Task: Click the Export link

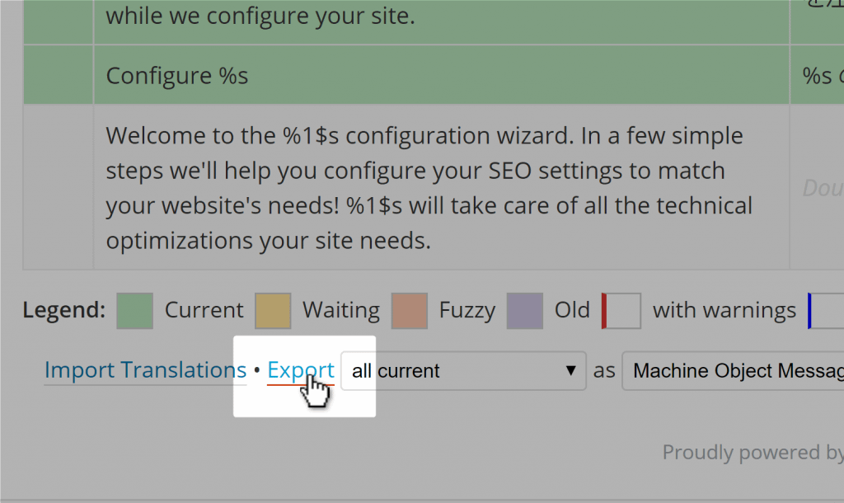Action: coord(300,370)
